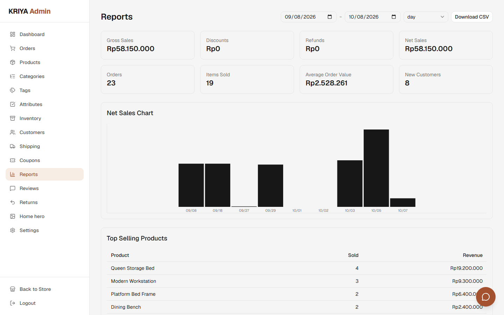Image resolution: width=504 pixels, height=315 pixels.
Task: Select the Queen Storage Bed row
Action: (x=297, y=268)
